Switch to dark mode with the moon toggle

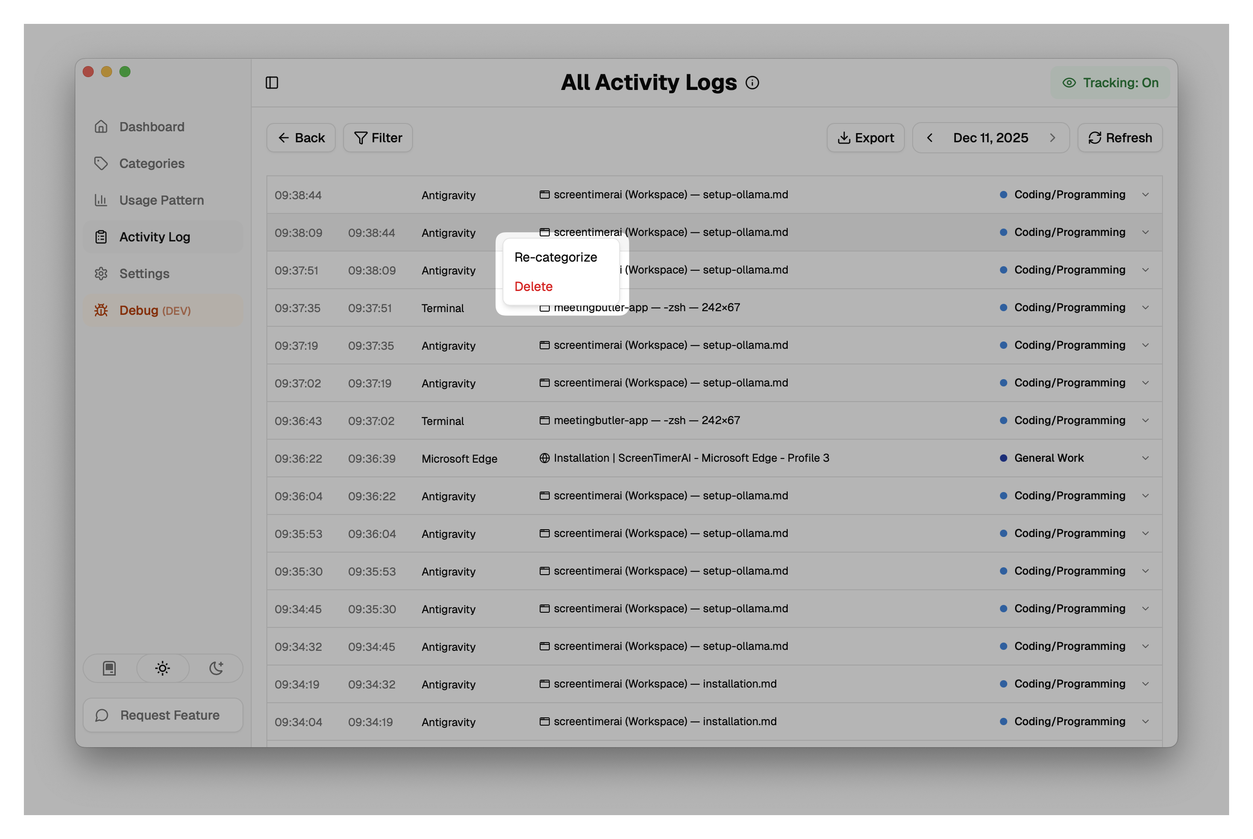coord(216,668)
